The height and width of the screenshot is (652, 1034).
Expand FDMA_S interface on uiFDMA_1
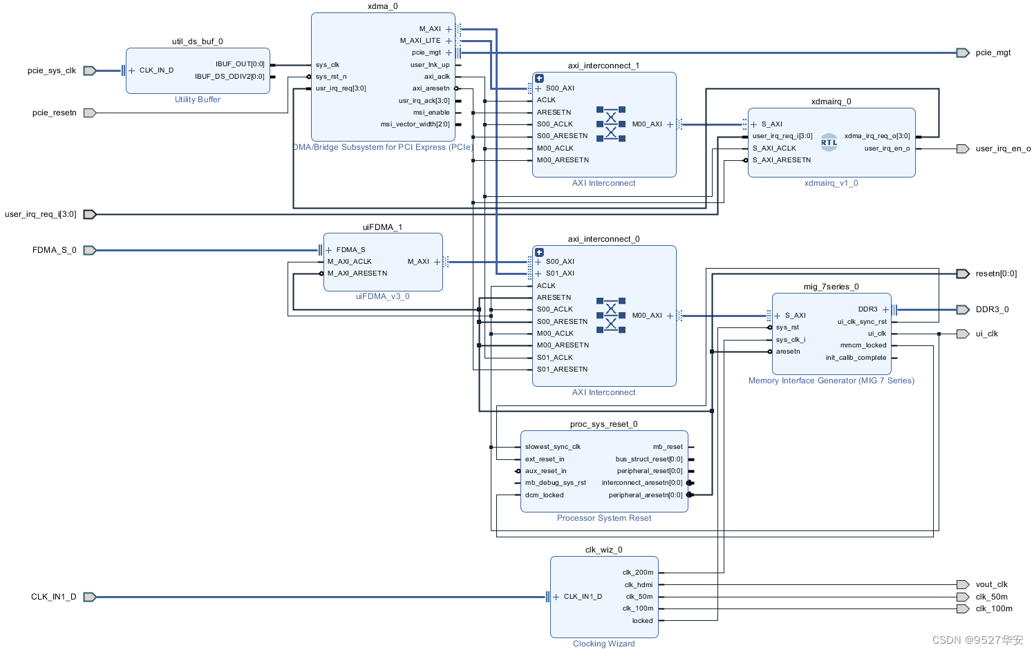click(329, 250)
